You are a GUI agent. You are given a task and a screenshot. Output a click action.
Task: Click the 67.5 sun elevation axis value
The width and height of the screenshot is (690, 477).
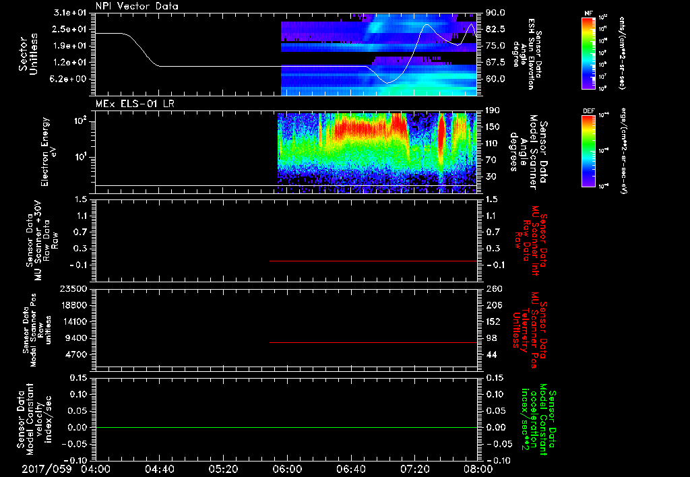(x=496, y=63)
